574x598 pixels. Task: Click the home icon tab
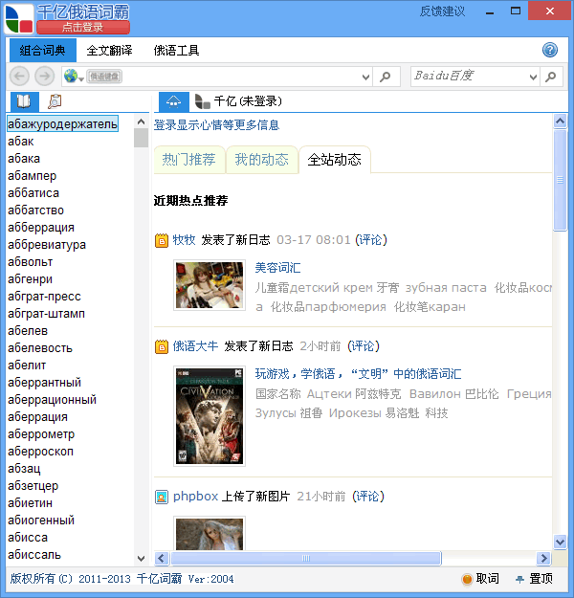173,101
